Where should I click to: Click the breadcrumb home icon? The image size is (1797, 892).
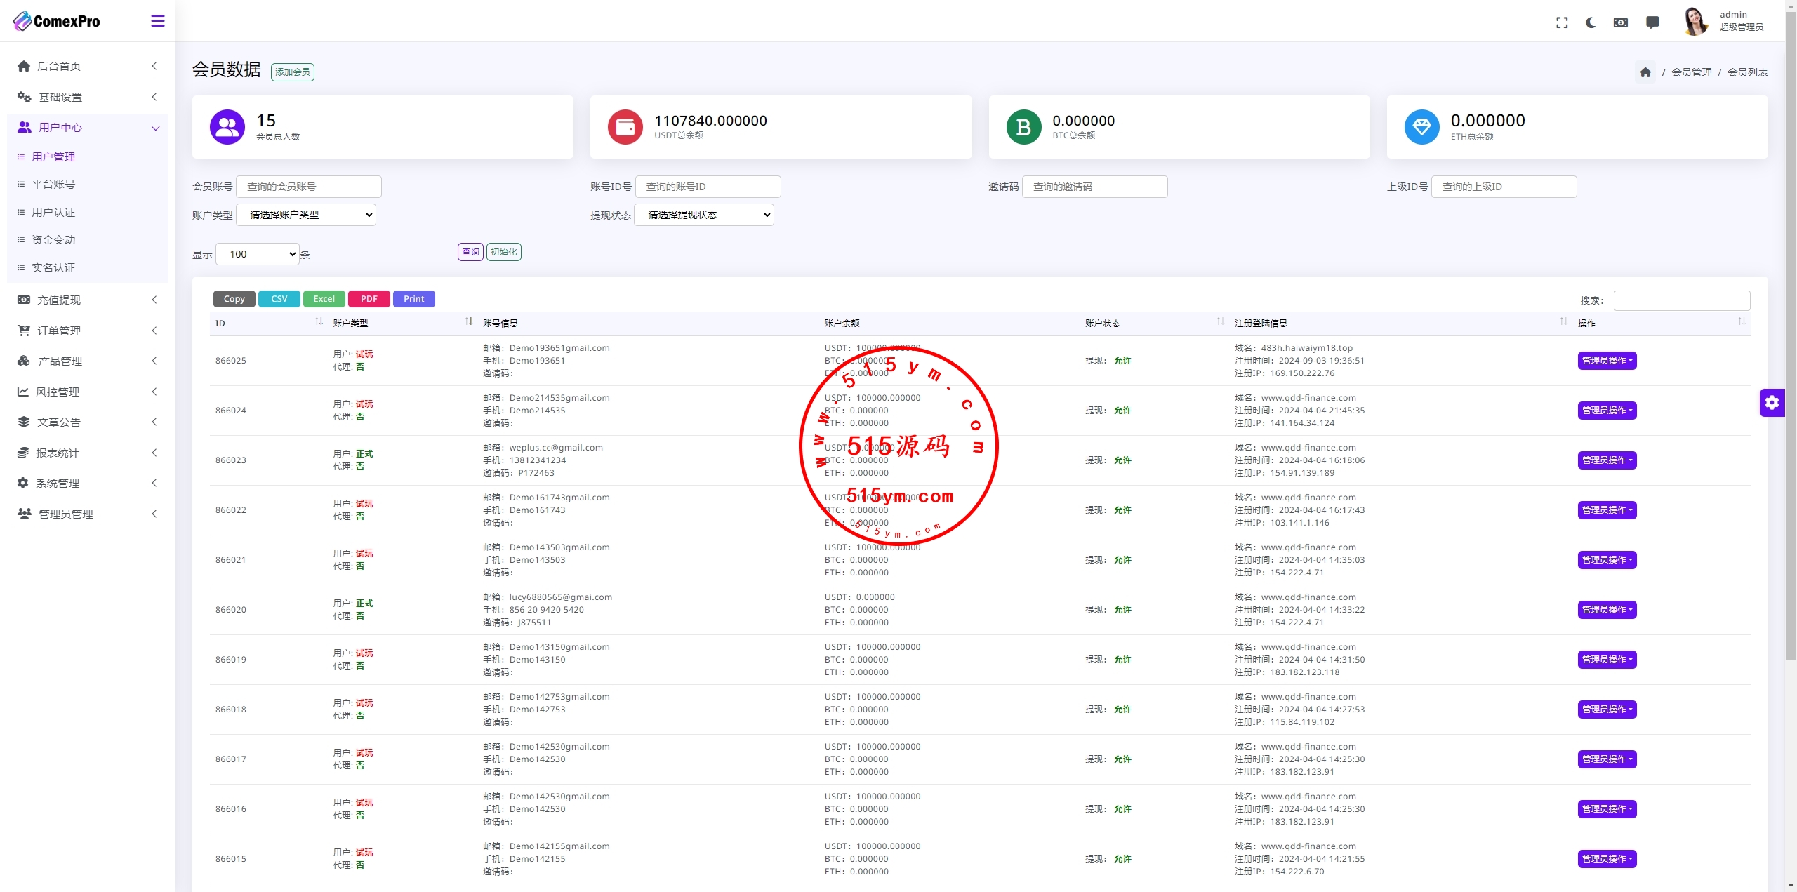coord(1645,72)
